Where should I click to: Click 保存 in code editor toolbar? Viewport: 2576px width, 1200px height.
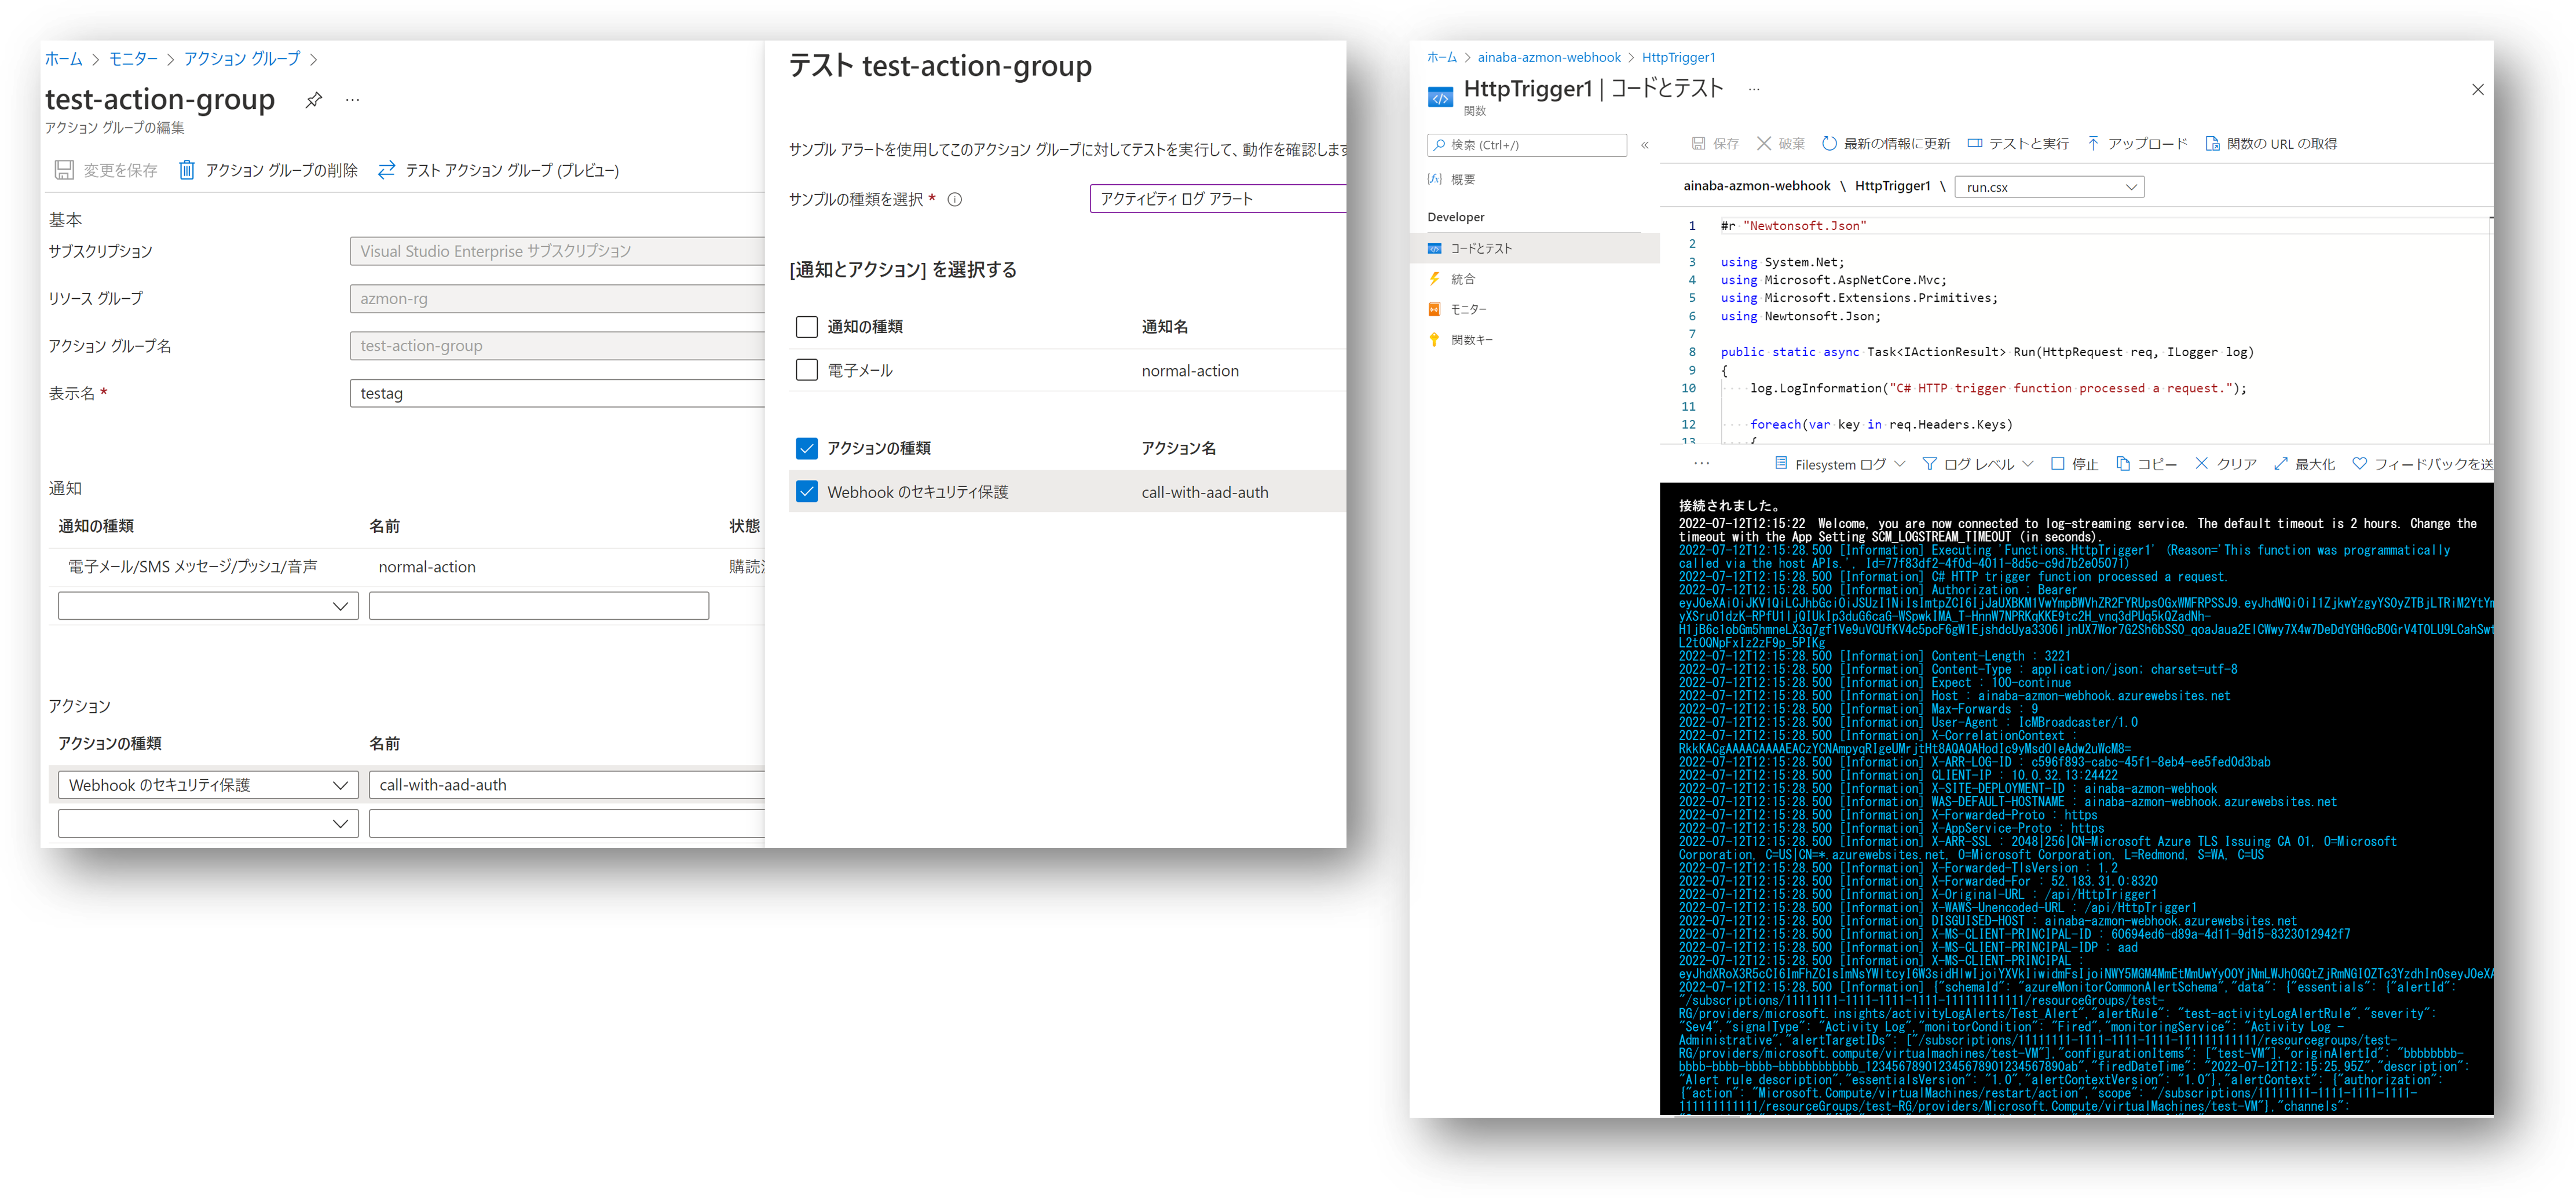coord(1715,144)
